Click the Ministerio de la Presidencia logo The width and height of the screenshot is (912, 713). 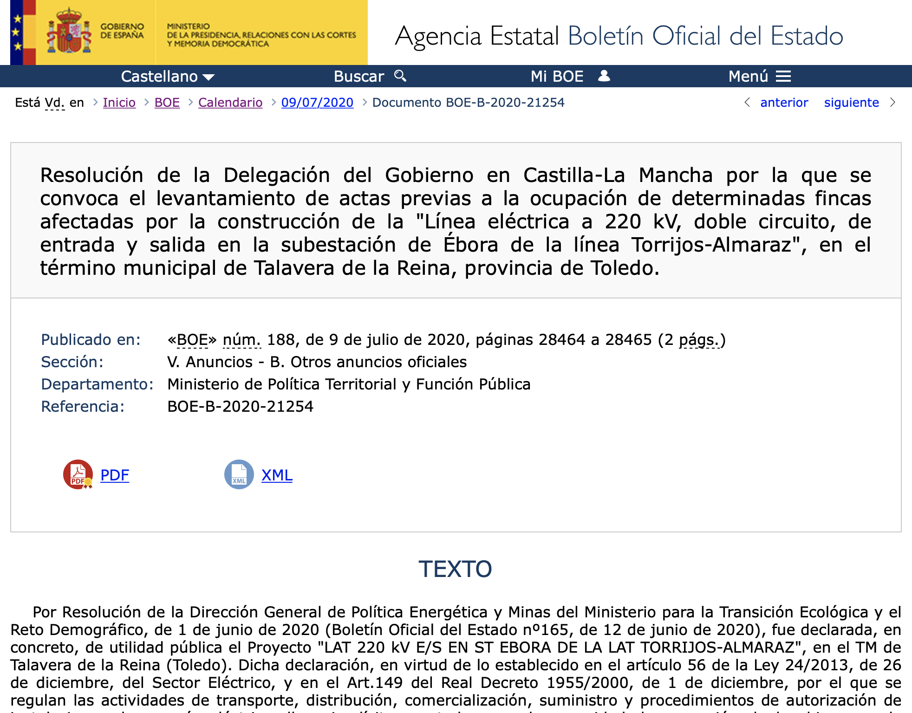coord(261,35)
